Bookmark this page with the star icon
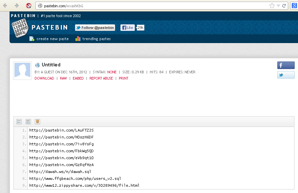The width and height of the screenshot is (298, 193). tap(272, 6)
